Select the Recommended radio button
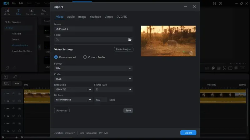 click(x=56, y=57)
